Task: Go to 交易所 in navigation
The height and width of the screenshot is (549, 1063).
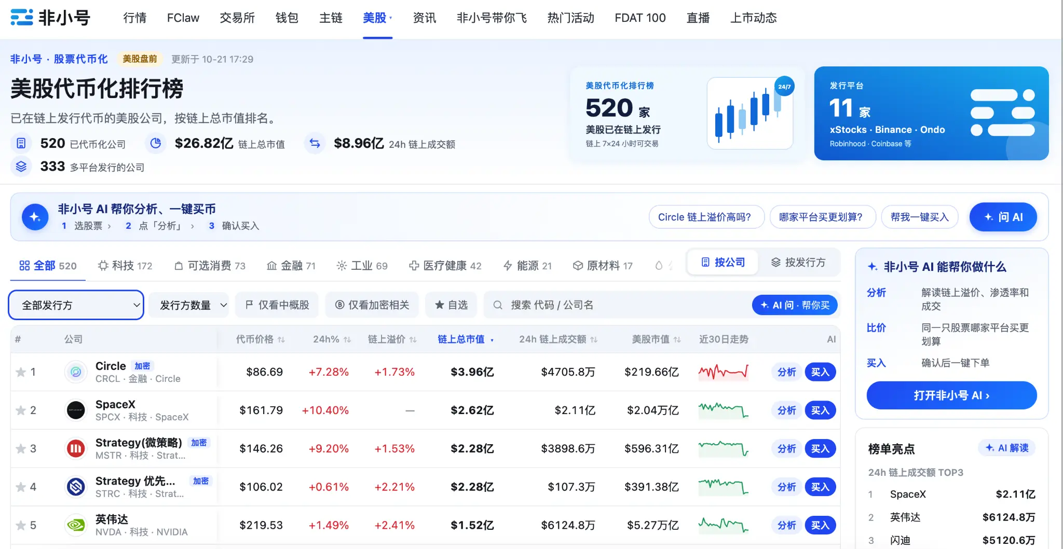Action: (237, 18)
